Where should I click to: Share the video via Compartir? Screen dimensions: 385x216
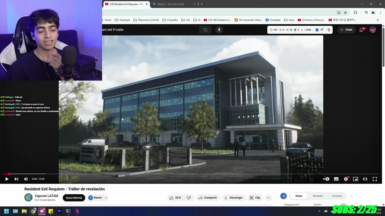pyautogui.click(x=208, y=198)
